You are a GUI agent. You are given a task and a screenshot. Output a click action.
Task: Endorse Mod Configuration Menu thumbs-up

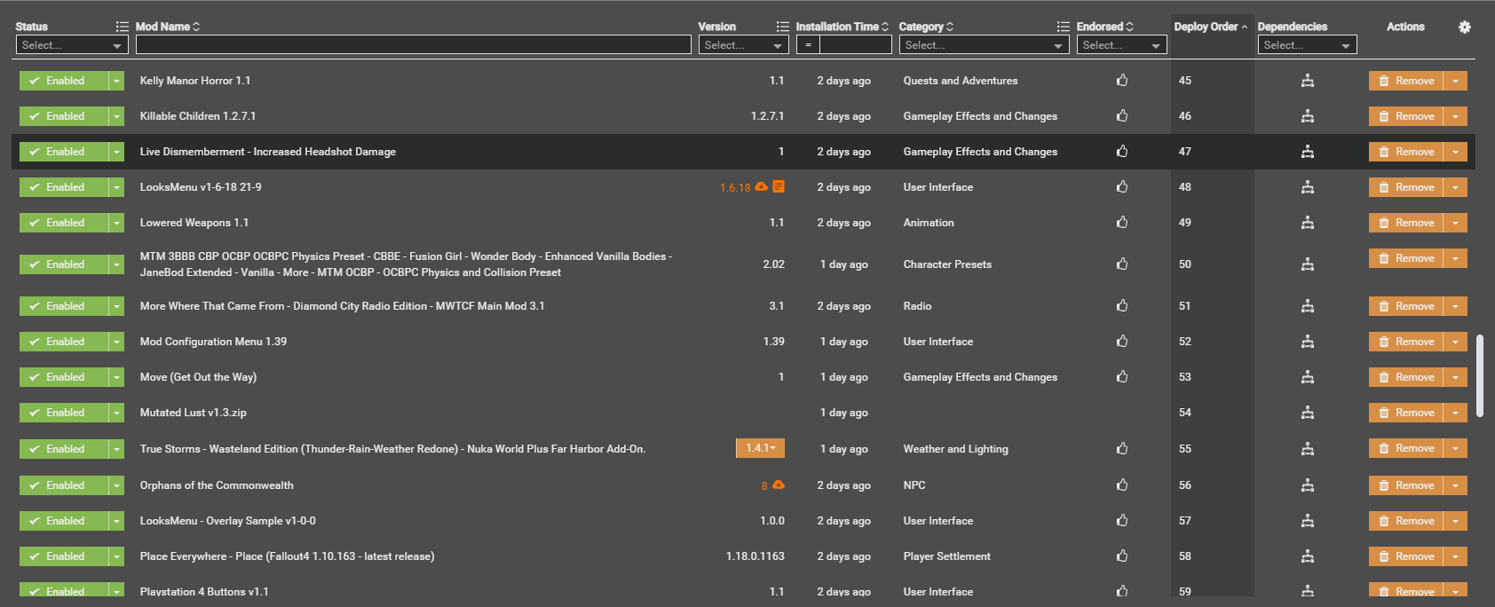[1122, 341]
